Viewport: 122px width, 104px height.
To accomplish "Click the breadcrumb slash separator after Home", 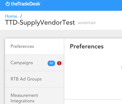I will click(21, 16).
